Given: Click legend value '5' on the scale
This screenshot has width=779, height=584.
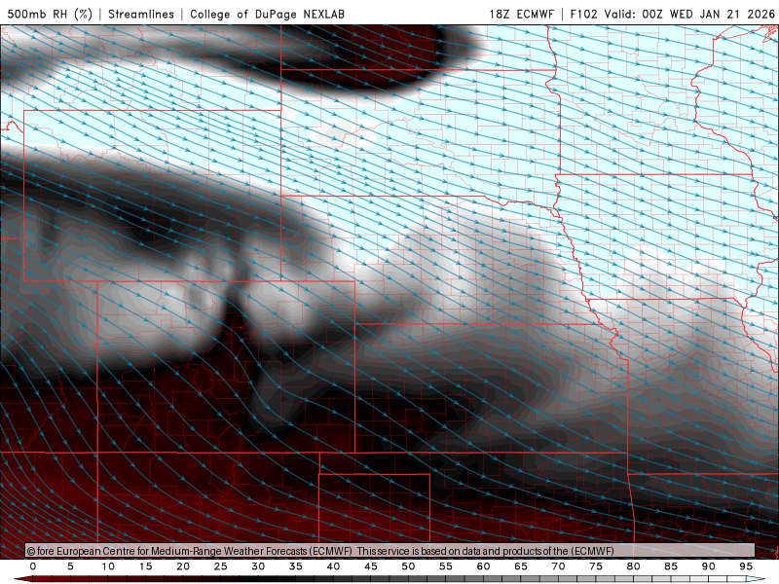Looking at the screenshot, I should pyautogui.click(x=70, y=566).
